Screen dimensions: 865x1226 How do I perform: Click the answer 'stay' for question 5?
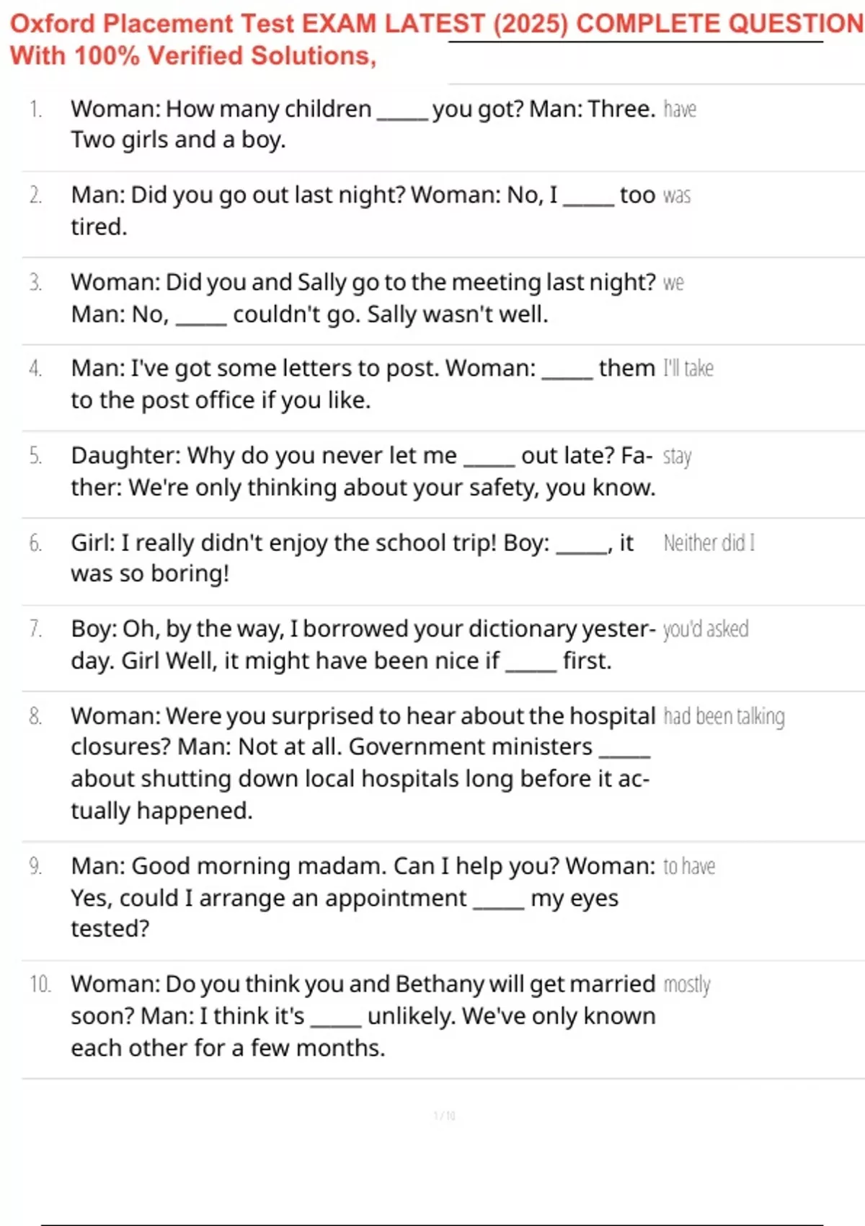(x=677, y=457)
